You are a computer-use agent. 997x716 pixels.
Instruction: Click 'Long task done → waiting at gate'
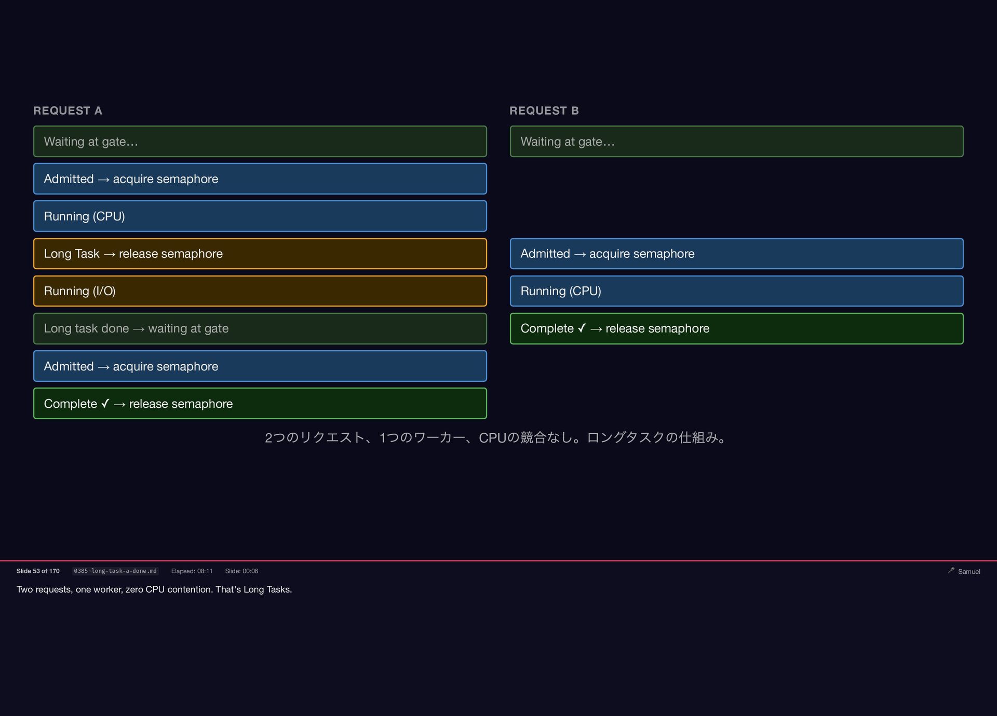pos(260,328)
